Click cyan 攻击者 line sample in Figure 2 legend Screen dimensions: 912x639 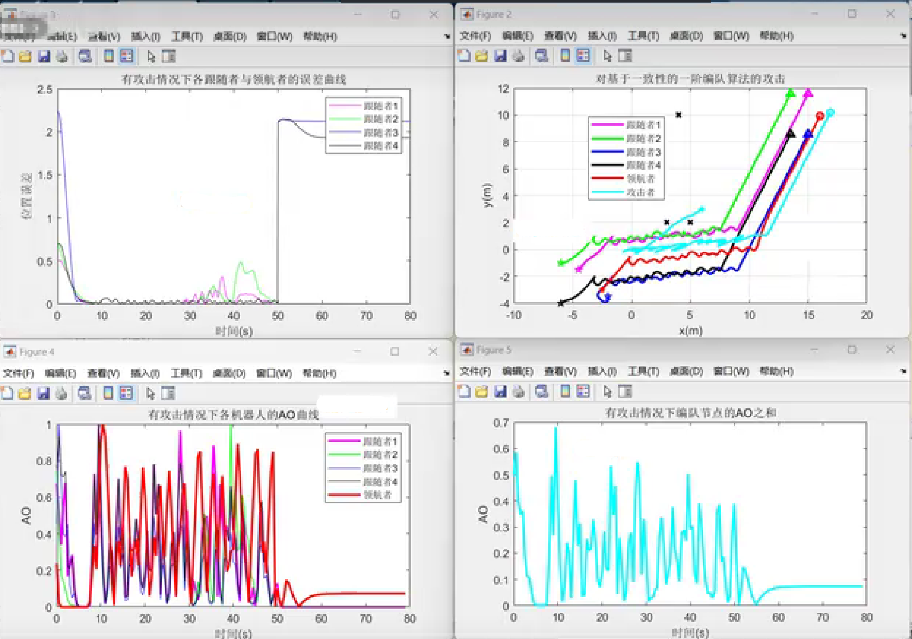607,192
